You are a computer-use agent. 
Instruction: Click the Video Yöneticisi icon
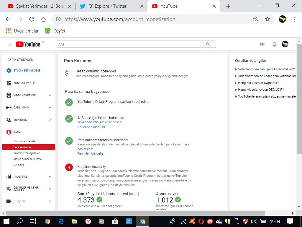click(x=9, y=95)
